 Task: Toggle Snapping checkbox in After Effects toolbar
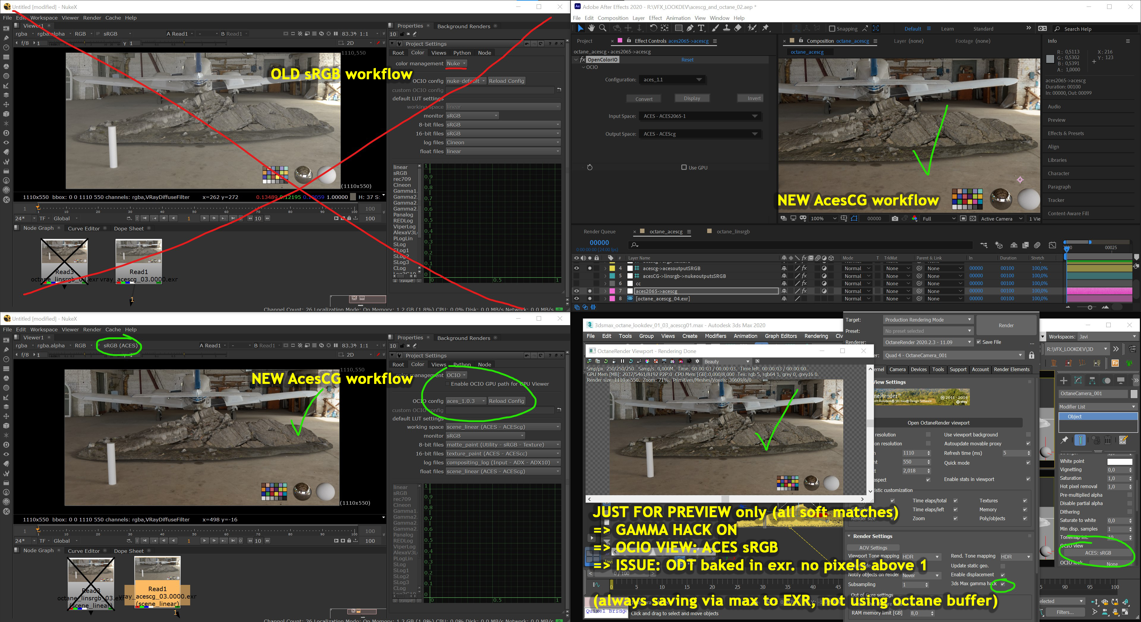point(832,29)
